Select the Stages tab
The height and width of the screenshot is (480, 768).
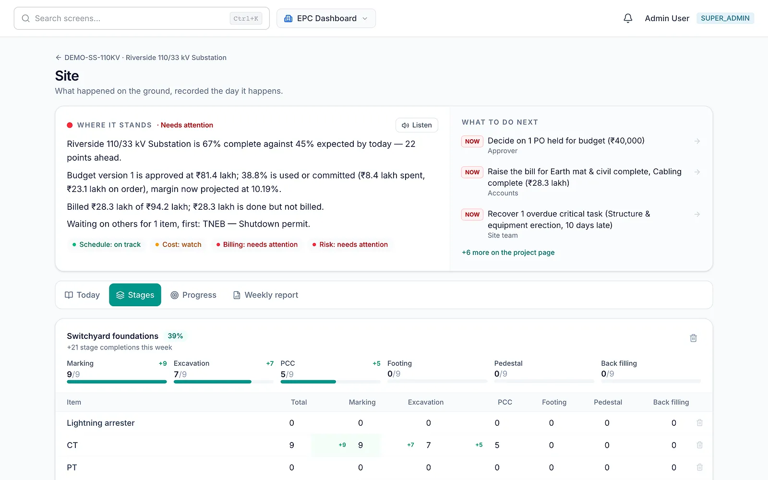pyautogui.click(x=135, y=295)
